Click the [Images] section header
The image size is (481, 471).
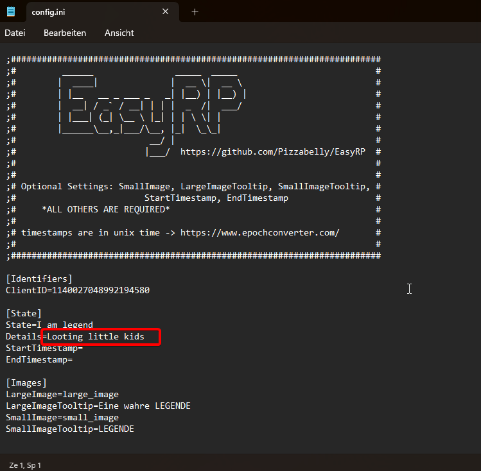[26, 383]
